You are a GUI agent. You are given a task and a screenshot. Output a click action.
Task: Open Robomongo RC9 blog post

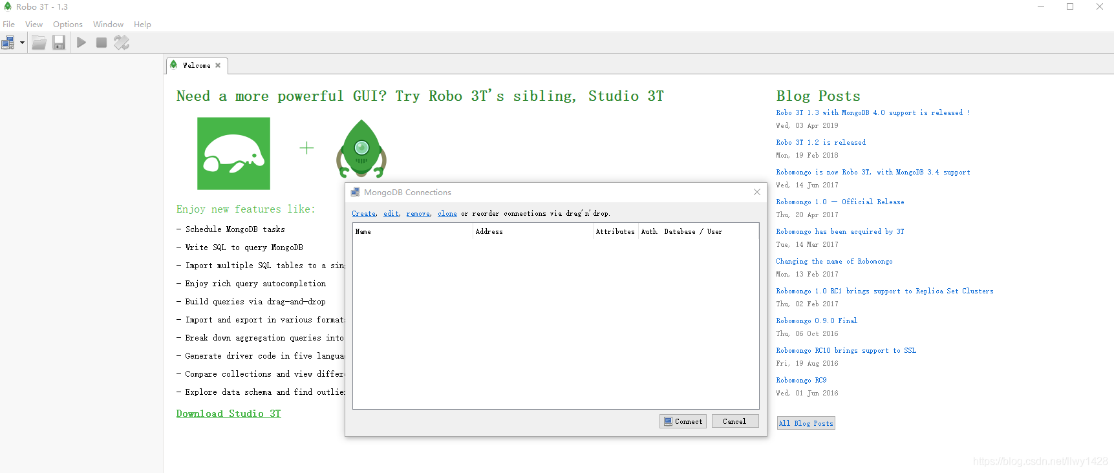(801, 381)
